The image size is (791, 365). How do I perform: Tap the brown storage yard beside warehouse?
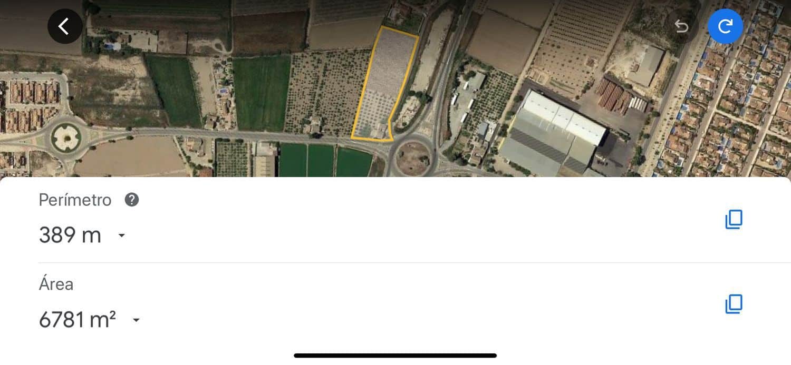pyautogui.click(x=614, y=95)
